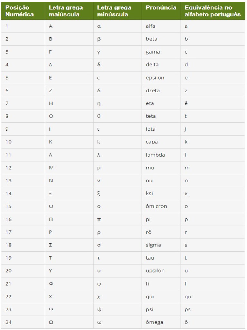Click the pronunciation text "ômicron"
Image resolution: width=247 pixels, height=330 pixels.
point(156,206)
